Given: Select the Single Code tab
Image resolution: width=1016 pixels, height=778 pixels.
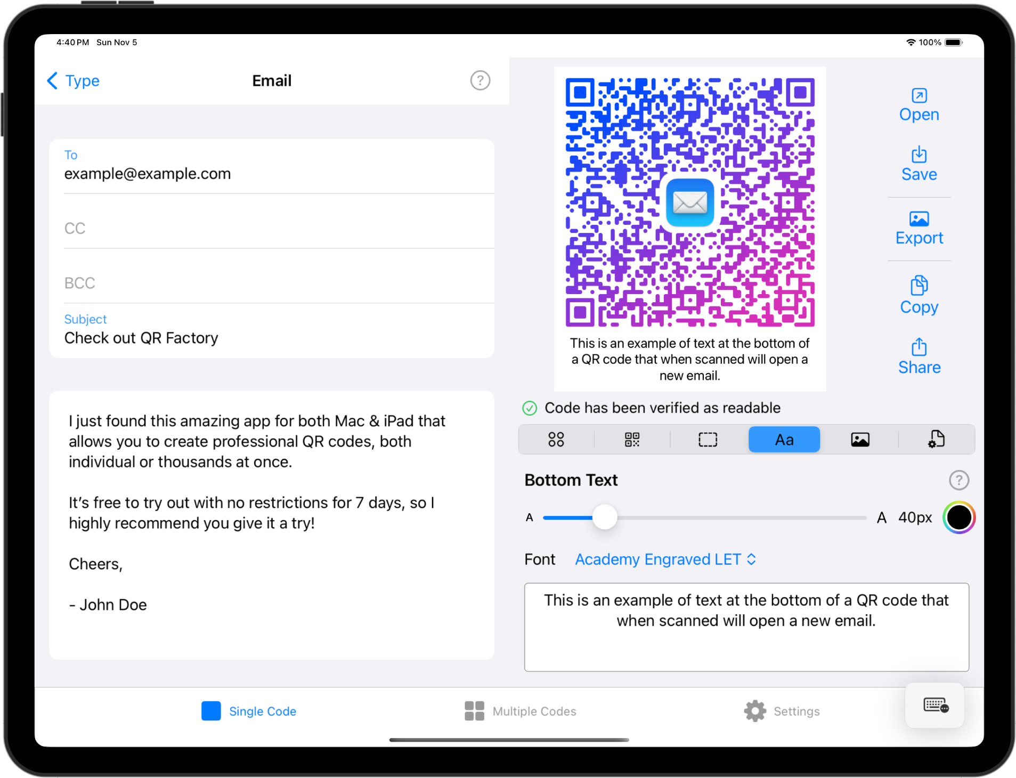Looking at the screenshot, I should [249, 711].
